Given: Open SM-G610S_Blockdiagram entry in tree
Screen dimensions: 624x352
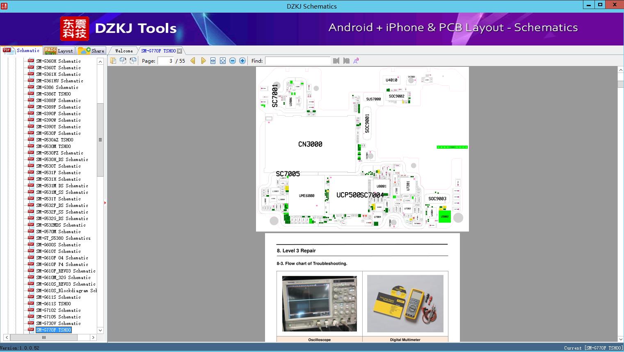Looking at the screenshot, I should (x=66, y=291).
